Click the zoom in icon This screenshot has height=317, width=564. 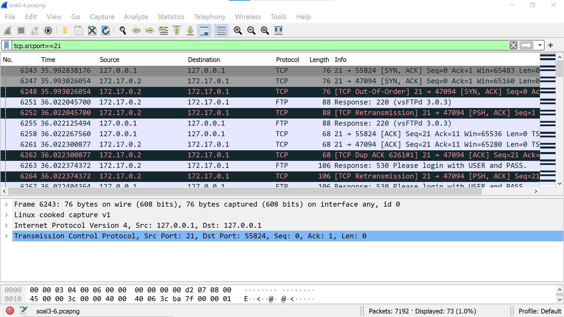(238, 31)
